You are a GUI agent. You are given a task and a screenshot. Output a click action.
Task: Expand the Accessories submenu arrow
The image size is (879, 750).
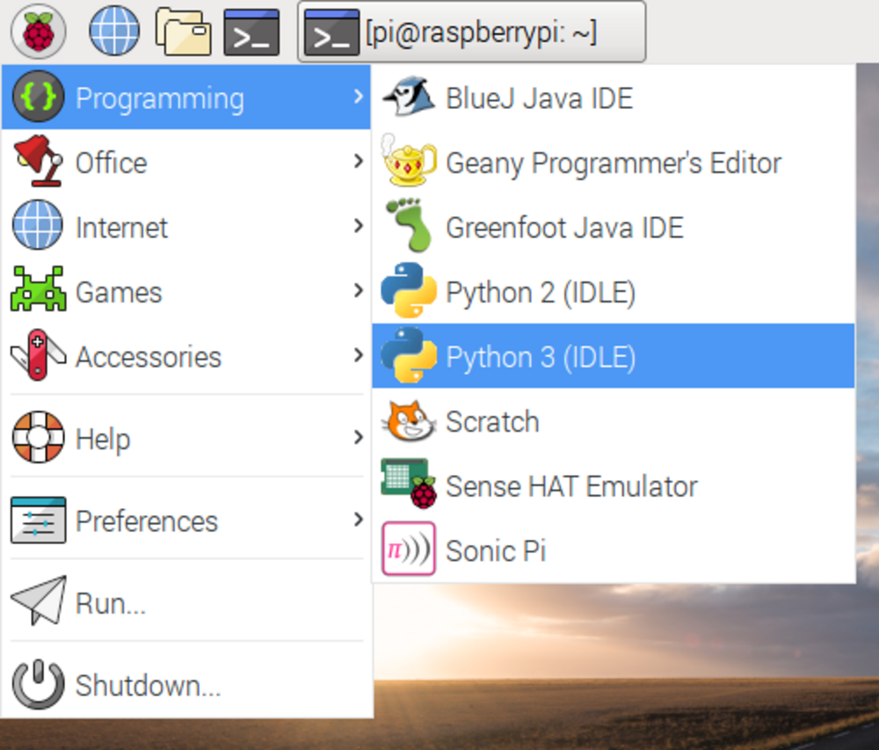point(359,355)
